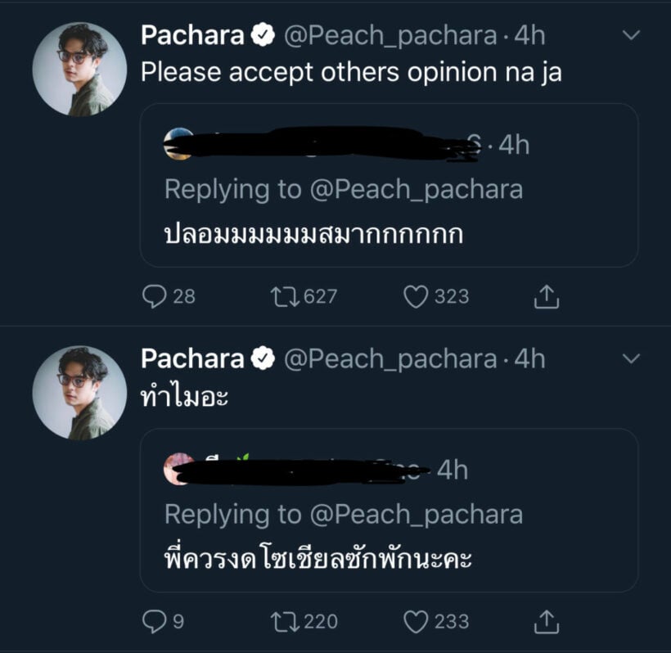Image resolution: width=671 pixels, height=653 pixels.
Task: Open the second tweet's dropdown chevron menu
Action: coord(630,358)
